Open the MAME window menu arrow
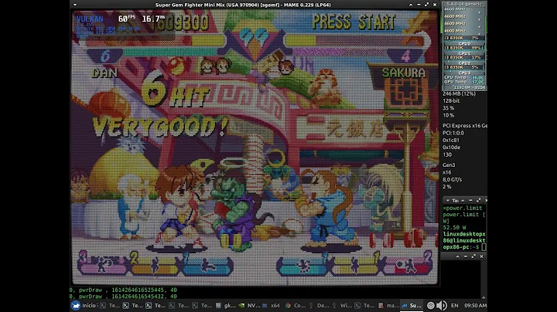The width and height of the screenshot is (557, 312). tap(75, 5)
